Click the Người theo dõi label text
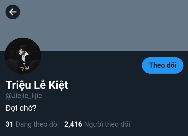 [x=107, y=124]
